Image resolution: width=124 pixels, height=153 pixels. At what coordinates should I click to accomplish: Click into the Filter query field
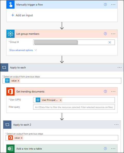(x=74, y=107)
